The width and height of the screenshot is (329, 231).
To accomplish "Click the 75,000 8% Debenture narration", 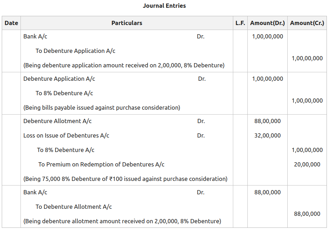I will coord(125,179).
